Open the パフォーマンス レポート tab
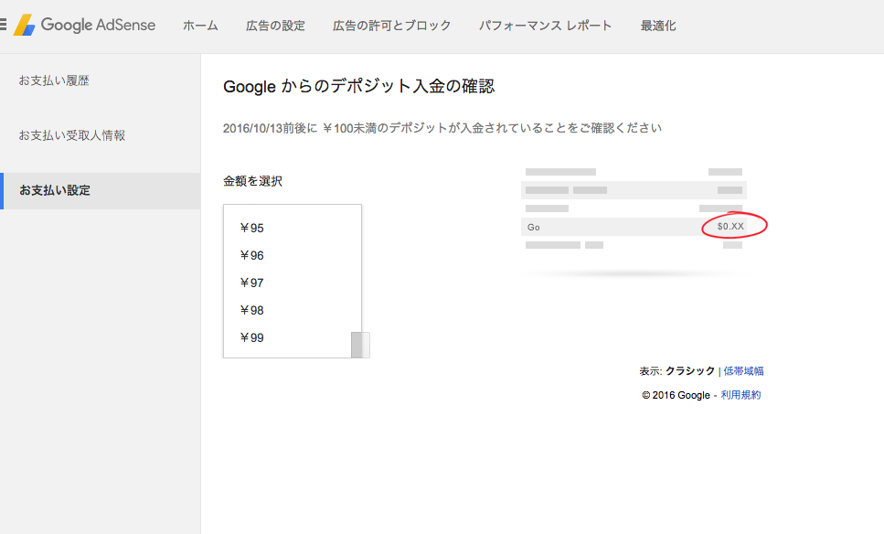This screenshot has height=534, width=884. (545, 26)
